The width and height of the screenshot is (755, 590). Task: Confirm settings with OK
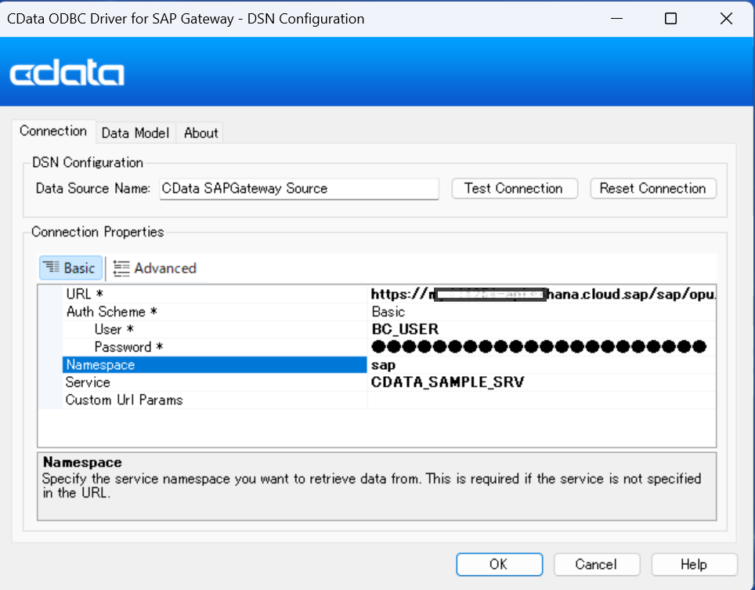[x=499, y=564]
